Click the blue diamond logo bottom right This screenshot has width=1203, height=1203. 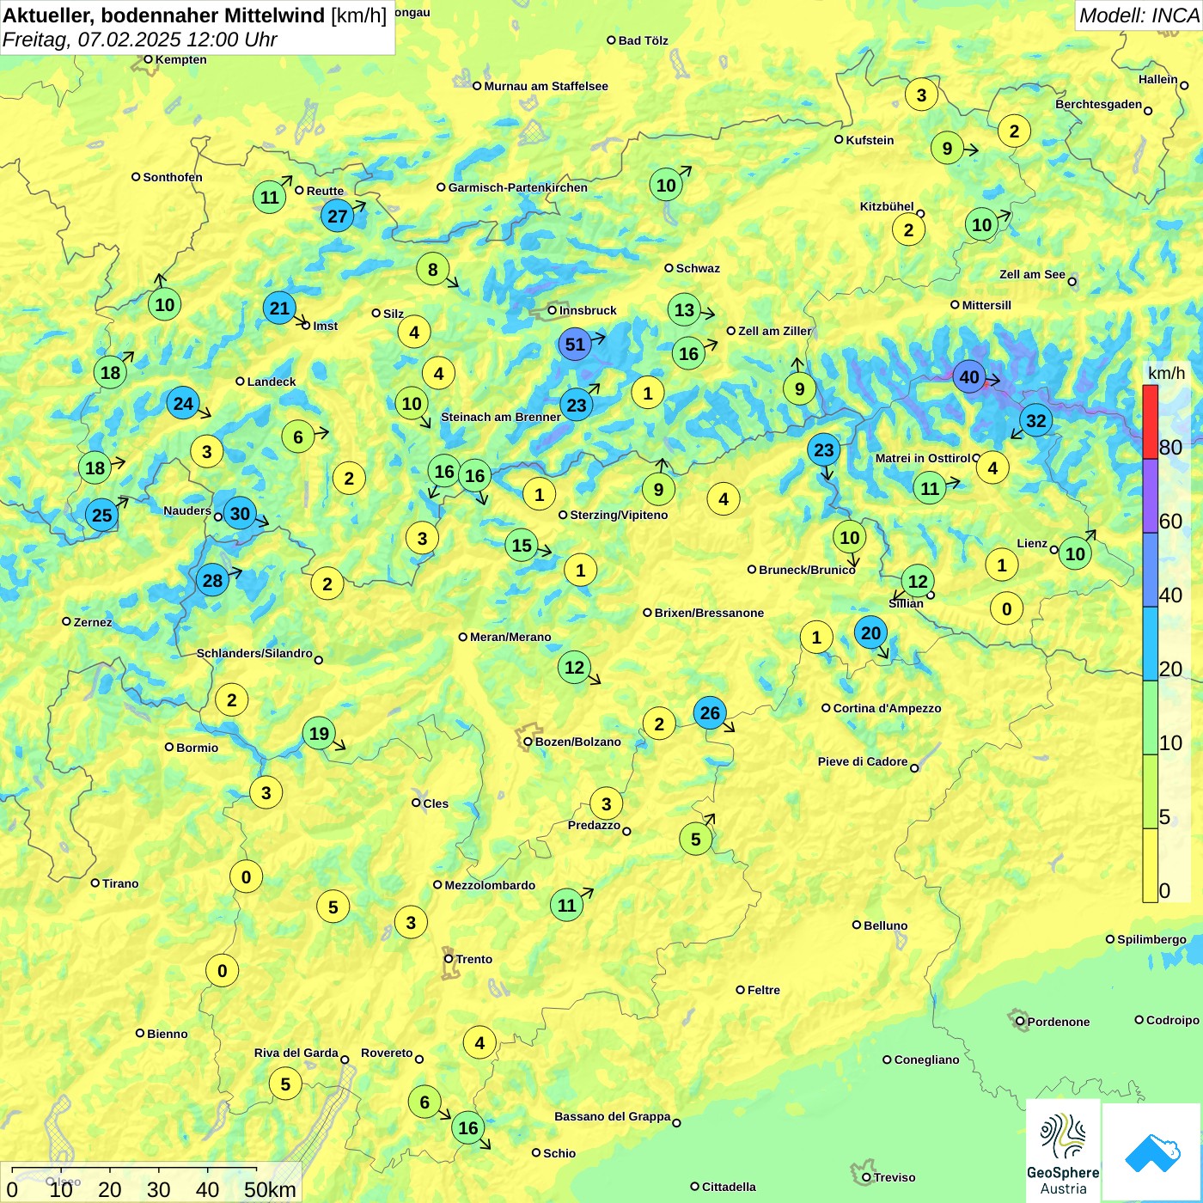coord(1152,1153)
